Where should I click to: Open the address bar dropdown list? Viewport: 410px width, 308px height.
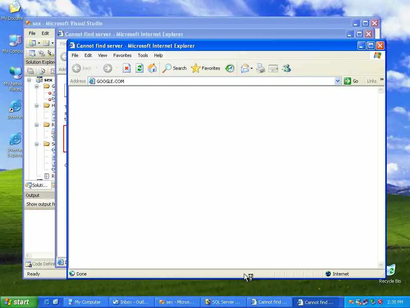[x=337, y=81]
